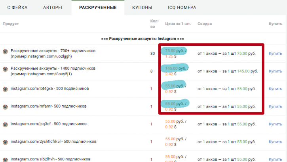Click Купить in the instagram.com/sl52lhvh row
The height and width of the screenshot is (162, 287).
pos(275,160)
